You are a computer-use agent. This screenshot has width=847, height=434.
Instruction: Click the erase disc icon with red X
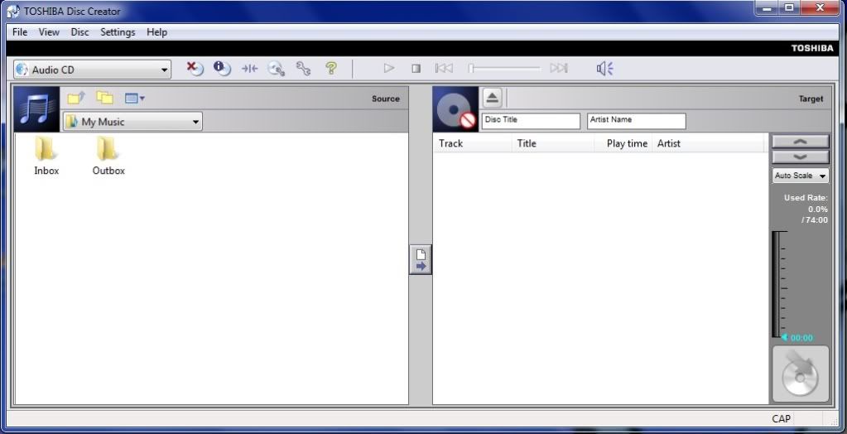(195, 68)
